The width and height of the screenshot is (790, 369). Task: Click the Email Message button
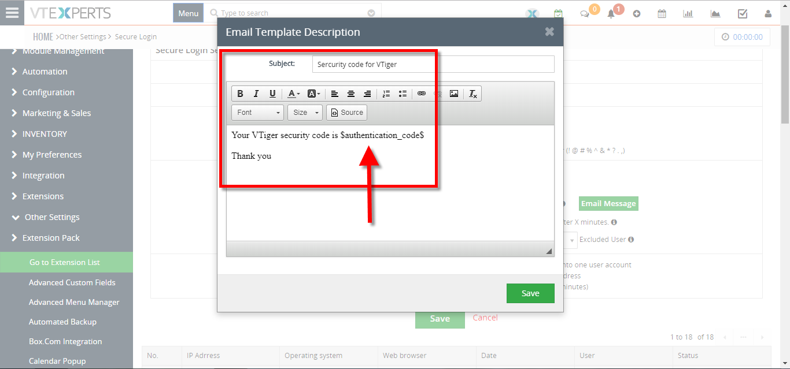[608, 203]
